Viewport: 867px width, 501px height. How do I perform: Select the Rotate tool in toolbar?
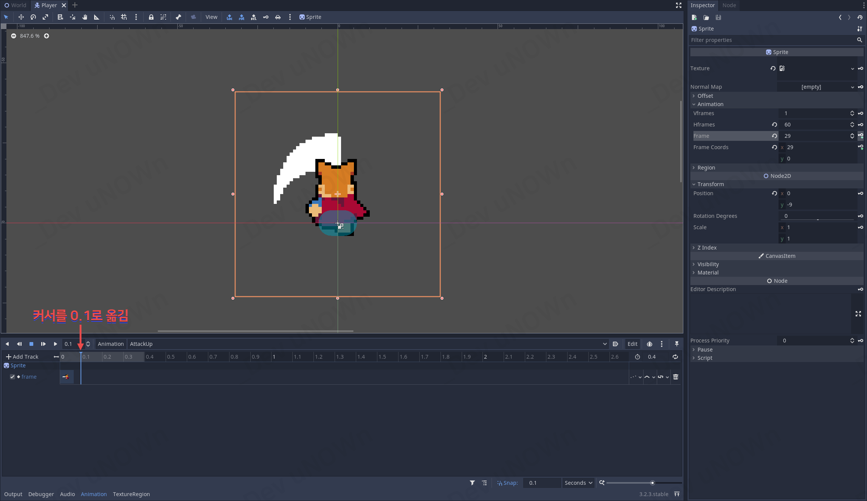pyautogui.click(x=33, y=17)
